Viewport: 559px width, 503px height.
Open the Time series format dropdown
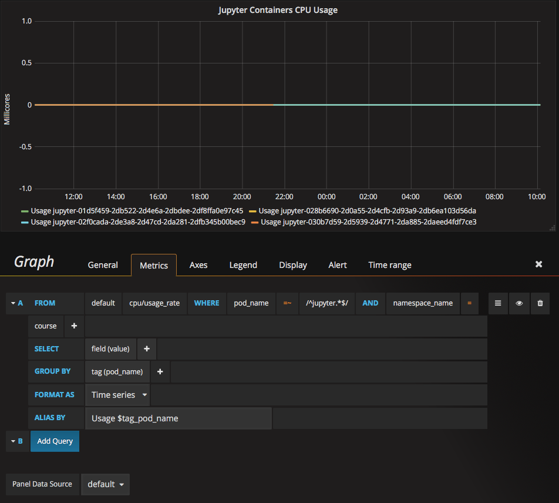click(117, 395)
